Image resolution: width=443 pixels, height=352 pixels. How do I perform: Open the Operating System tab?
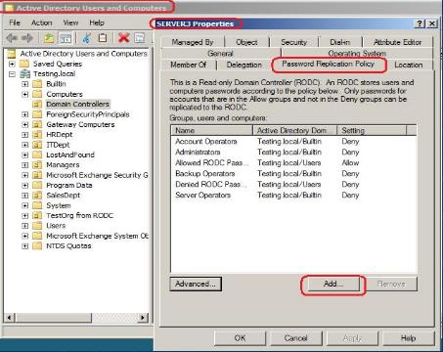pyautogui.click(x=357, y=53)
